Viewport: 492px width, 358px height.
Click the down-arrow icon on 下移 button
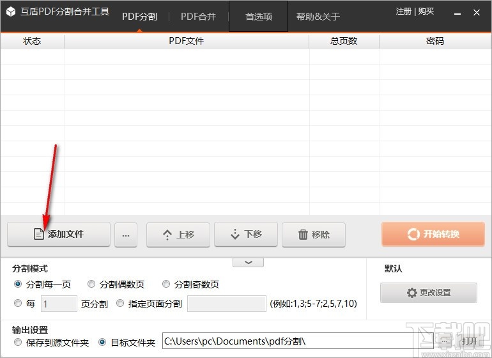pyautogui.click(x=235, y=234)
